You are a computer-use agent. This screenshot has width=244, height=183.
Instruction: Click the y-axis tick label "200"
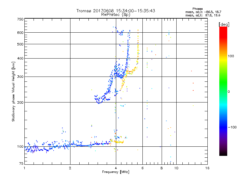pos(20,102)
